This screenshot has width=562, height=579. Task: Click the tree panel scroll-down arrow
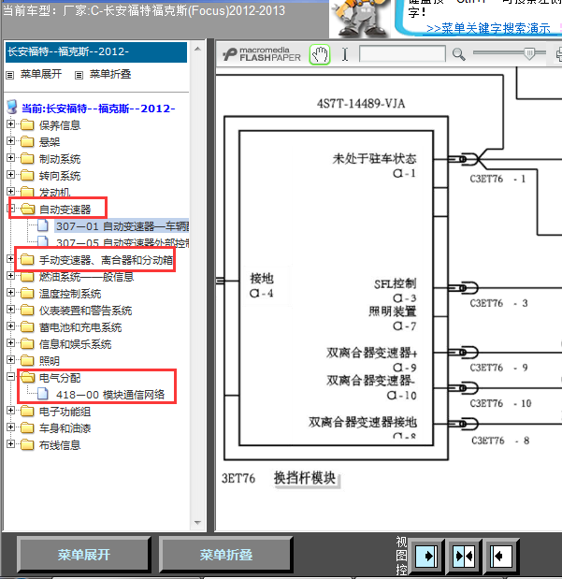click(x=197, y=522)
